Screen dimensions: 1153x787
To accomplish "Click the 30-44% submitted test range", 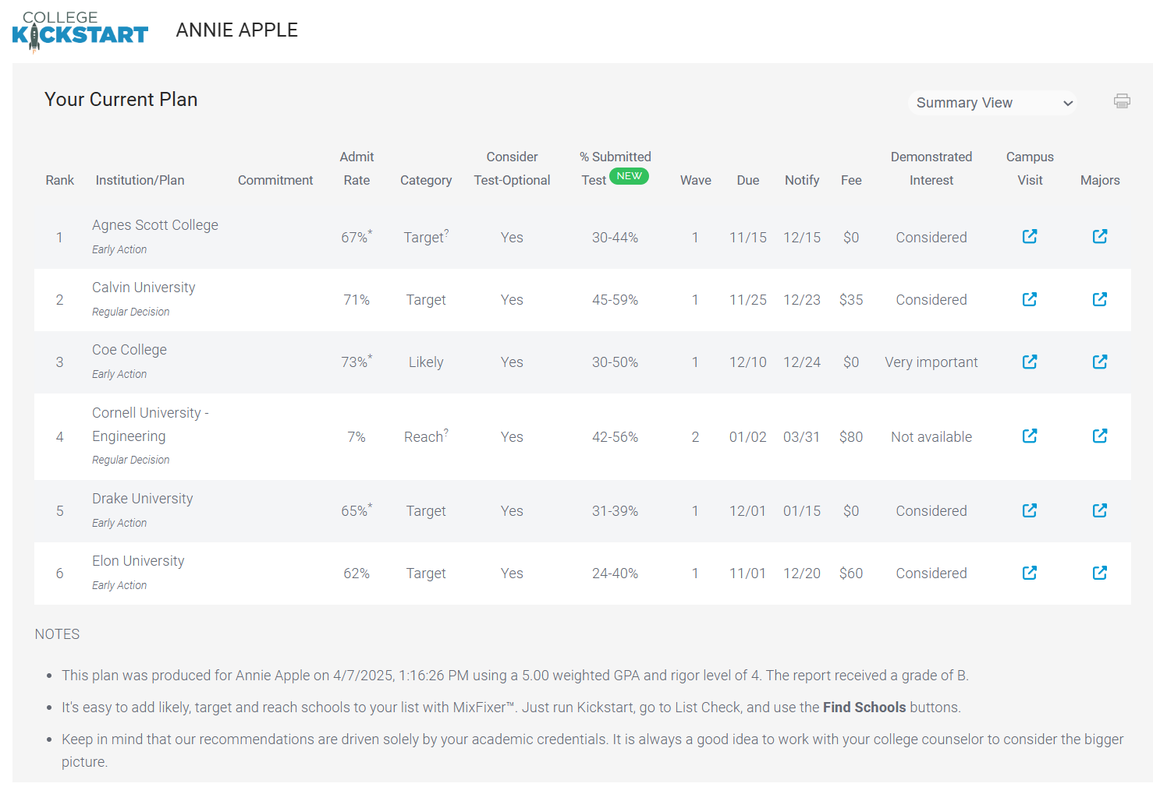I will pyautogui.click(x=615, y=238).
